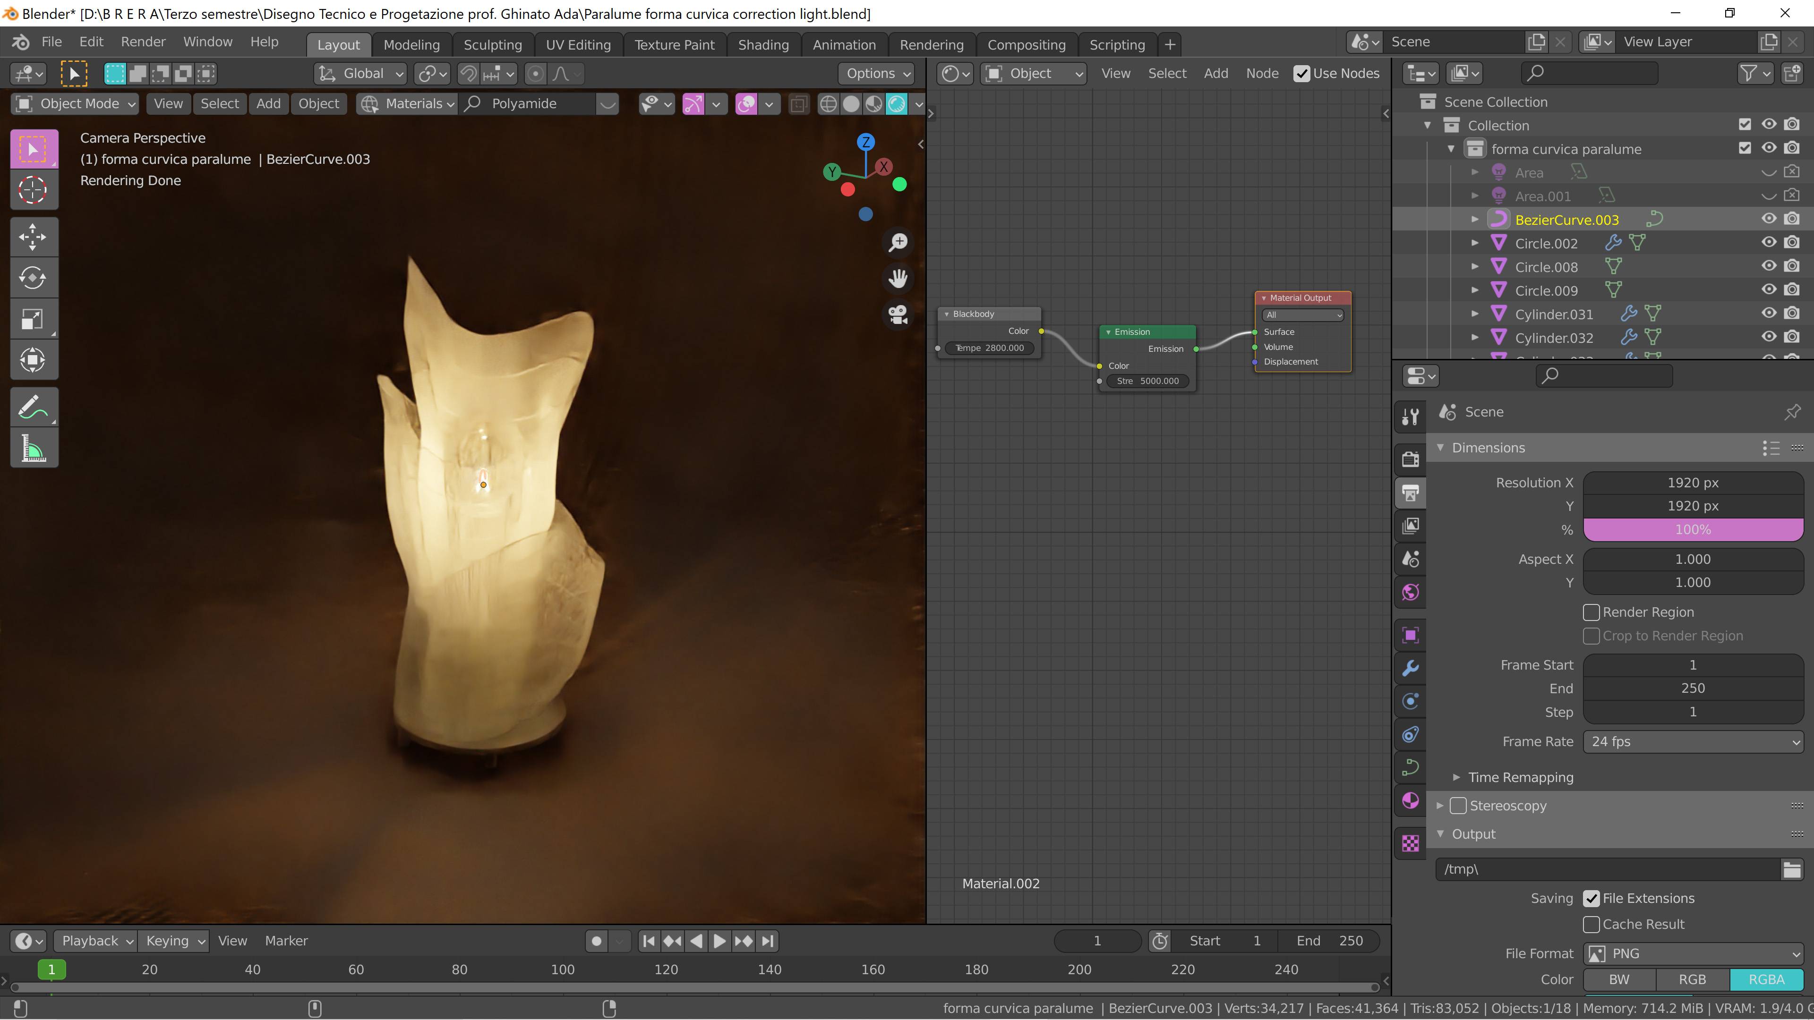Screen dimensions: 1814x1020
Task: Select the RGB color mode button
Action: (1692, 980)
